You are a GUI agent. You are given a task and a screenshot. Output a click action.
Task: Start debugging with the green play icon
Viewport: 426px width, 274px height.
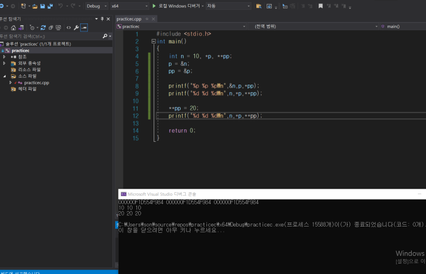[x=154, y=6]
